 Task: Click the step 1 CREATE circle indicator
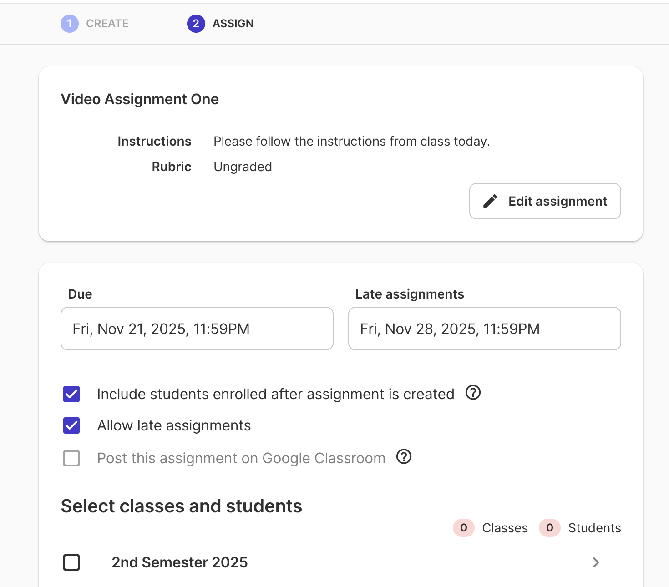point(69,24)
